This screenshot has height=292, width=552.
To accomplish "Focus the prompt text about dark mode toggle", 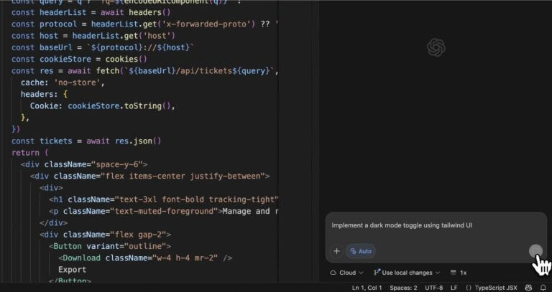I will click(x=402, y=225).
